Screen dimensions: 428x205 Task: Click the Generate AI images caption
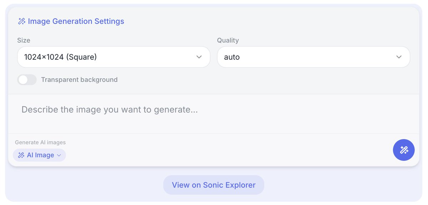tap(40, 142)
